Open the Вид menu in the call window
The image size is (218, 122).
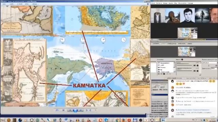pyautogui.click(x=176, y=3)
